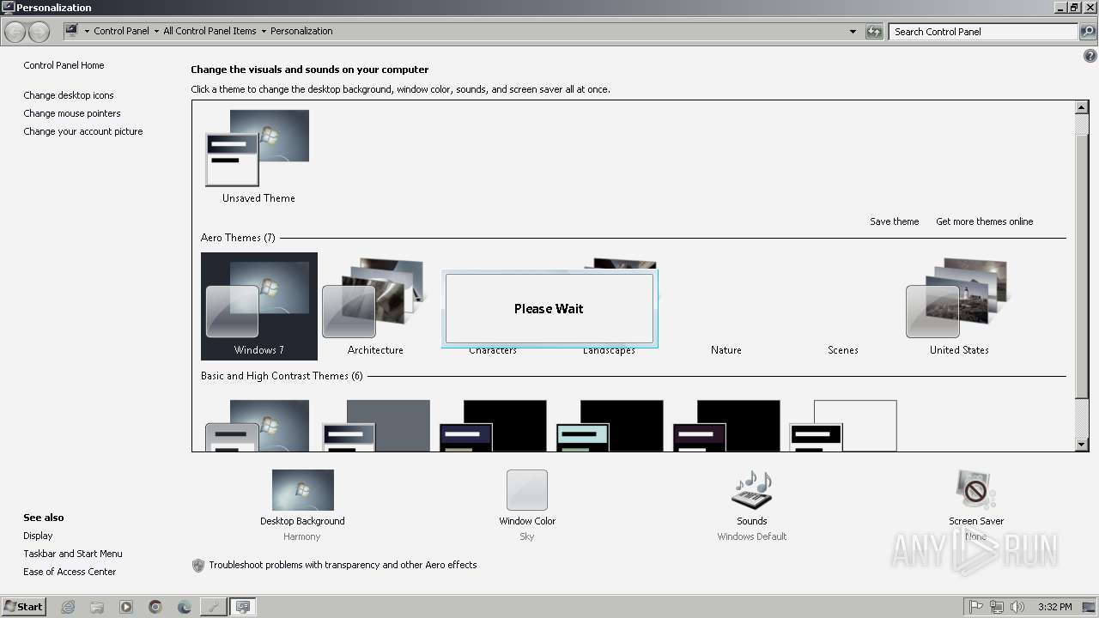Launch Windows Media Player from taskbar
The image size is (1099, 618).
click(x=126, y=607)
